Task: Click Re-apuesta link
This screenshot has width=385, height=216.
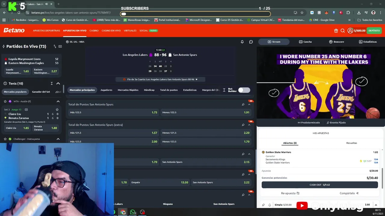Action: tap(290, 193)
